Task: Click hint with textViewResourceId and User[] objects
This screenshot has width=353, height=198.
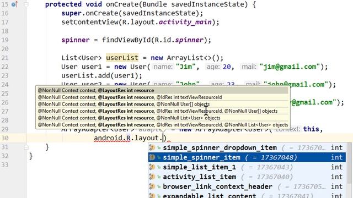Action: (163, 111)
